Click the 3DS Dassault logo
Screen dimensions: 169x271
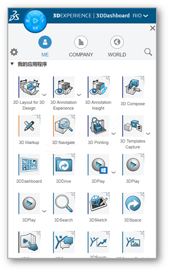[x=14, y=16]
